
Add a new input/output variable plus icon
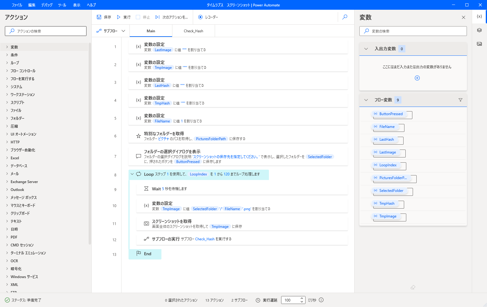point(417,78)
